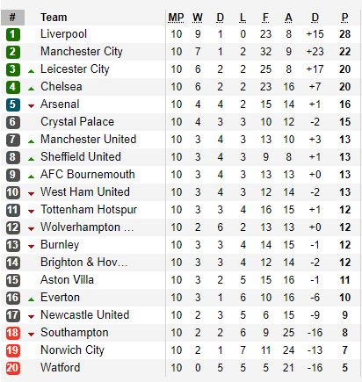The image size is (362, 382).
Task: Click the grey position 10 badge
Action: (x=13, y=192)
